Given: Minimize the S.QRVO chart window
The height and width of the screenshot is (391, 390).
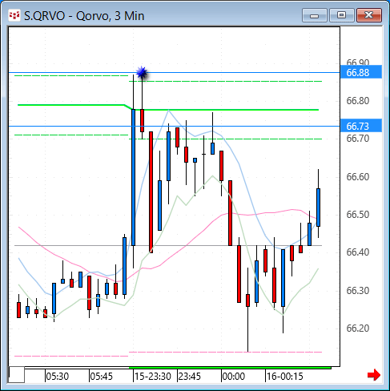Looking at the screenshot, I should click(x=315, y=15).
